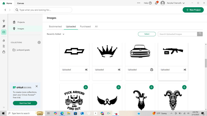The image size is (207, 116).
Task: Click the magnifier search button for uploaded images
Action: pos(200,34)
